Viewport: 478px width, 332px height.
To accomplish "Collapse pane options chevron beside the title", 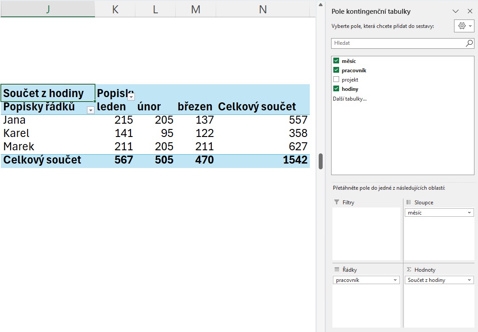I will [455, 12].
